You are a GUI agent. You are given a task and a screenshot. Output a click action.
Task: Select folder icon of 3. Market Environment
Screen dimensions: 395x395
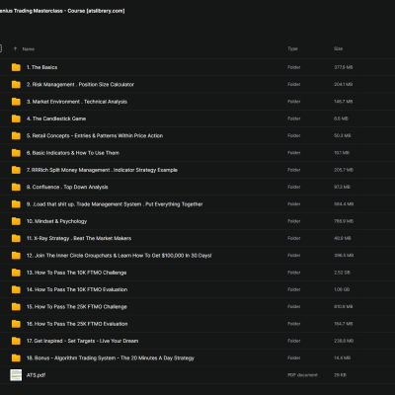16,102
